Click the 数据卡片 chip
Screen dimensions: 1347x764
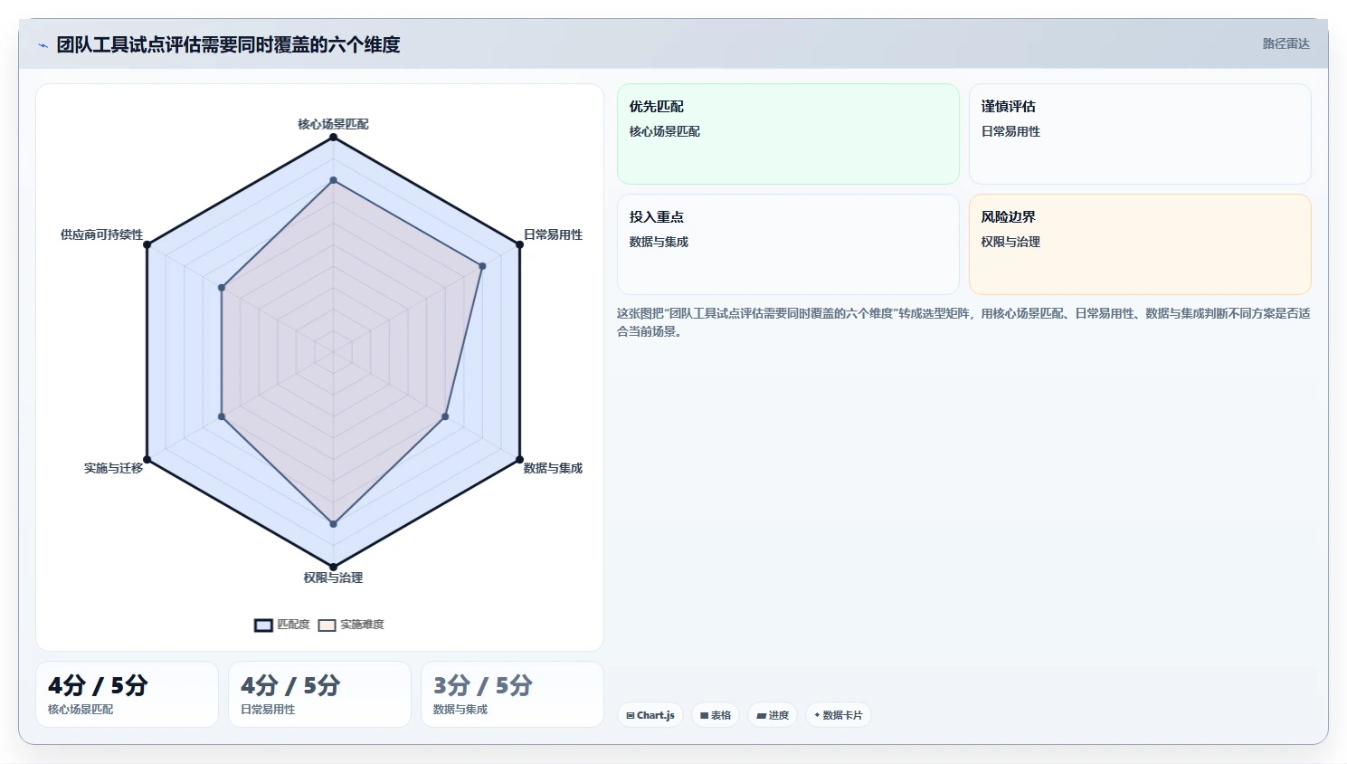coord(839,715)
